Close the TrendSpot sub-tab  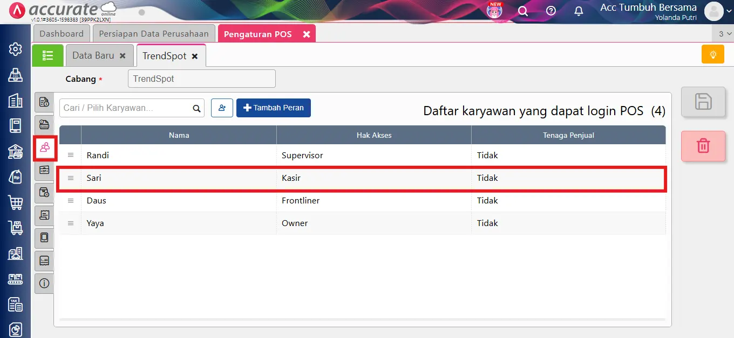pyautogui.click(x=195, y=56)
